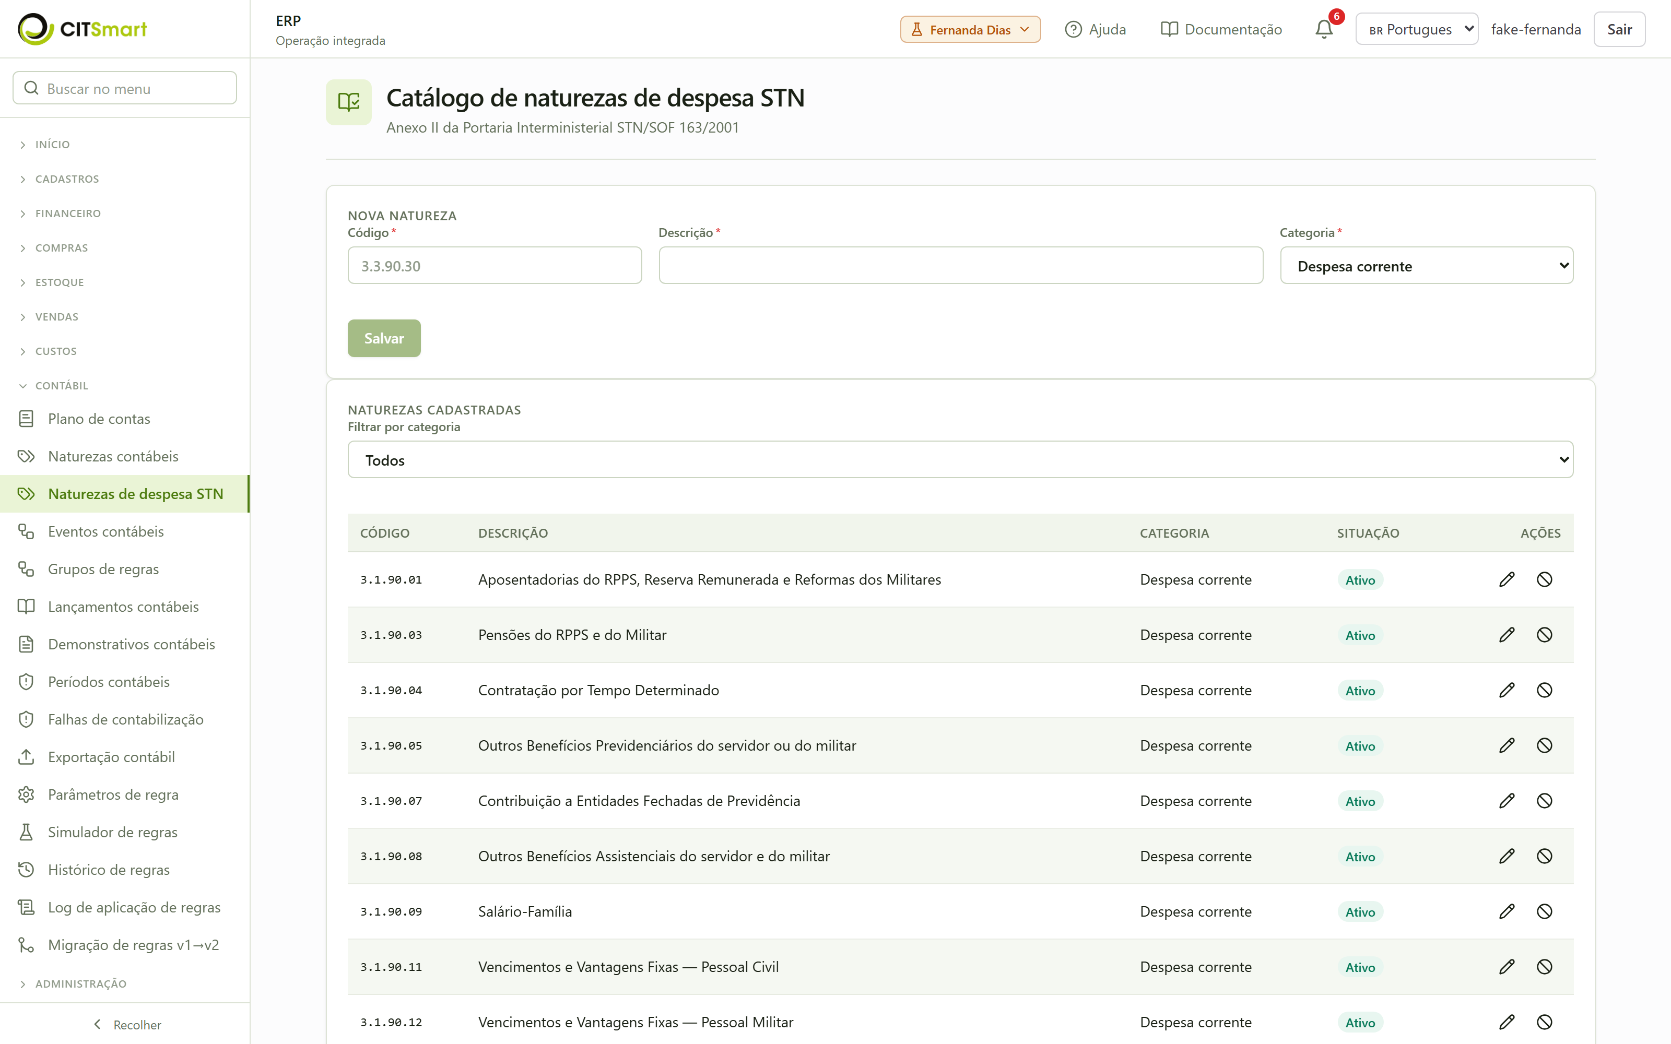Click the Salvar button
Image resolution: width=1671 pixels, height=1044 pixels.
pyautogui.click(x=384, y=338)
